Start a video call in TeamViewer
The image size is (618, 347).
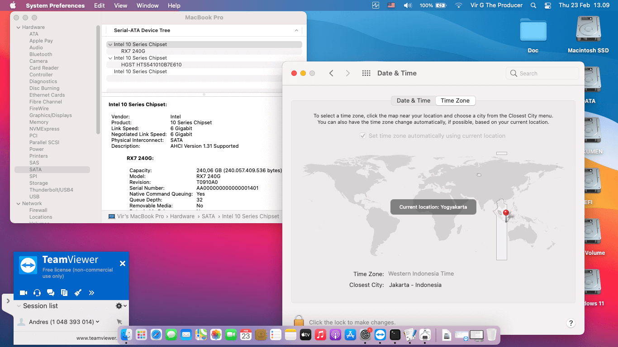pos(24,292)
